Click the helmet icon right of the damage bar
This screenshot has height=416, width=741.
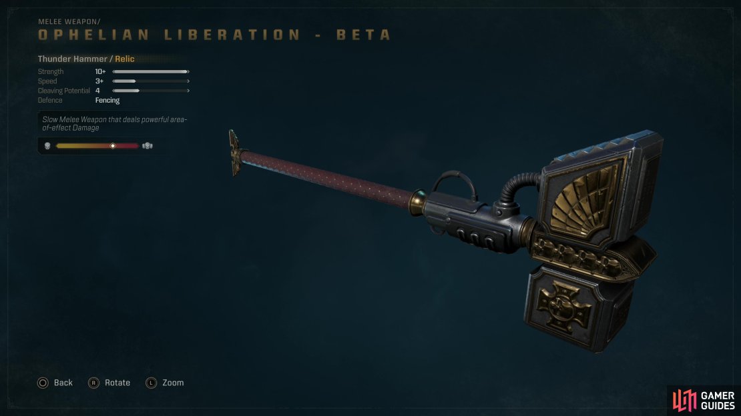(148, 146)
